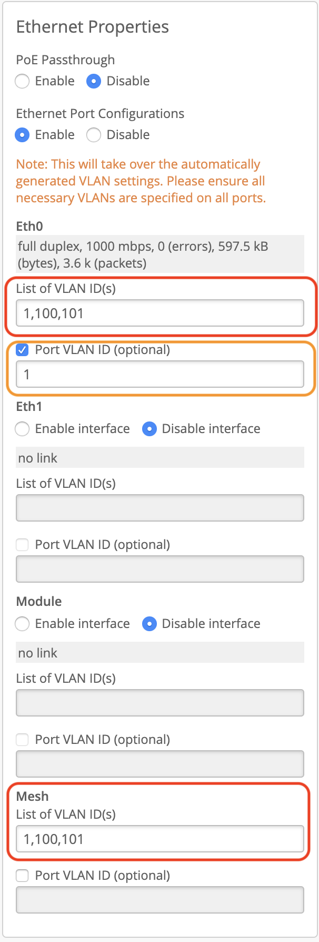Enable PoE Passthrough radio button
This screenshot has width=319, height=942.
click(x=22, y=81)
